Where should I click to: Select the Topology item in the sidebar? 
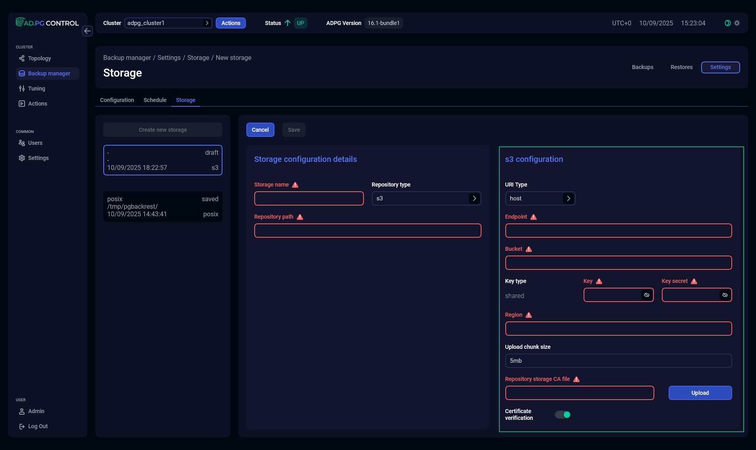click(39, 58)
